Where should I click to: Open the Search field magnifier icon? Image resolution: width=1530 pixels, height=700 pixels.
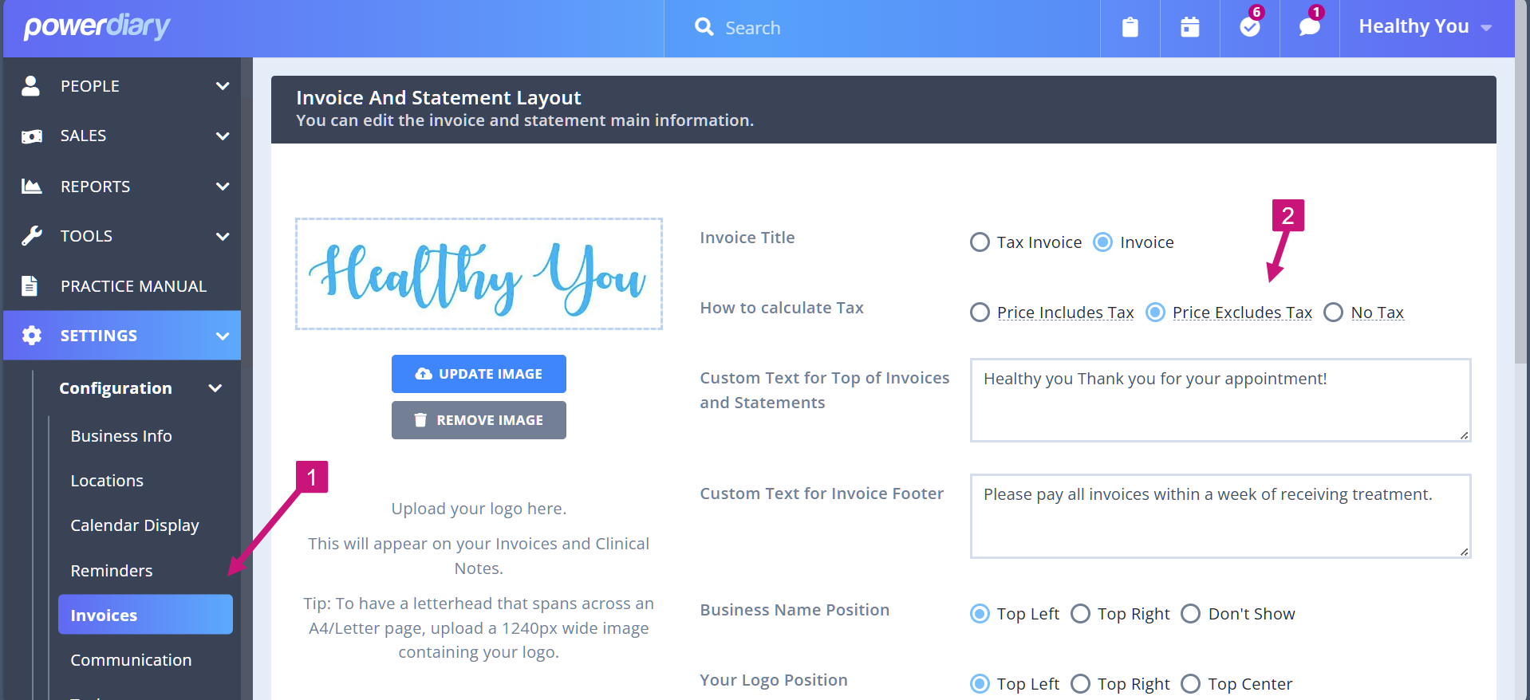point(703,27)
